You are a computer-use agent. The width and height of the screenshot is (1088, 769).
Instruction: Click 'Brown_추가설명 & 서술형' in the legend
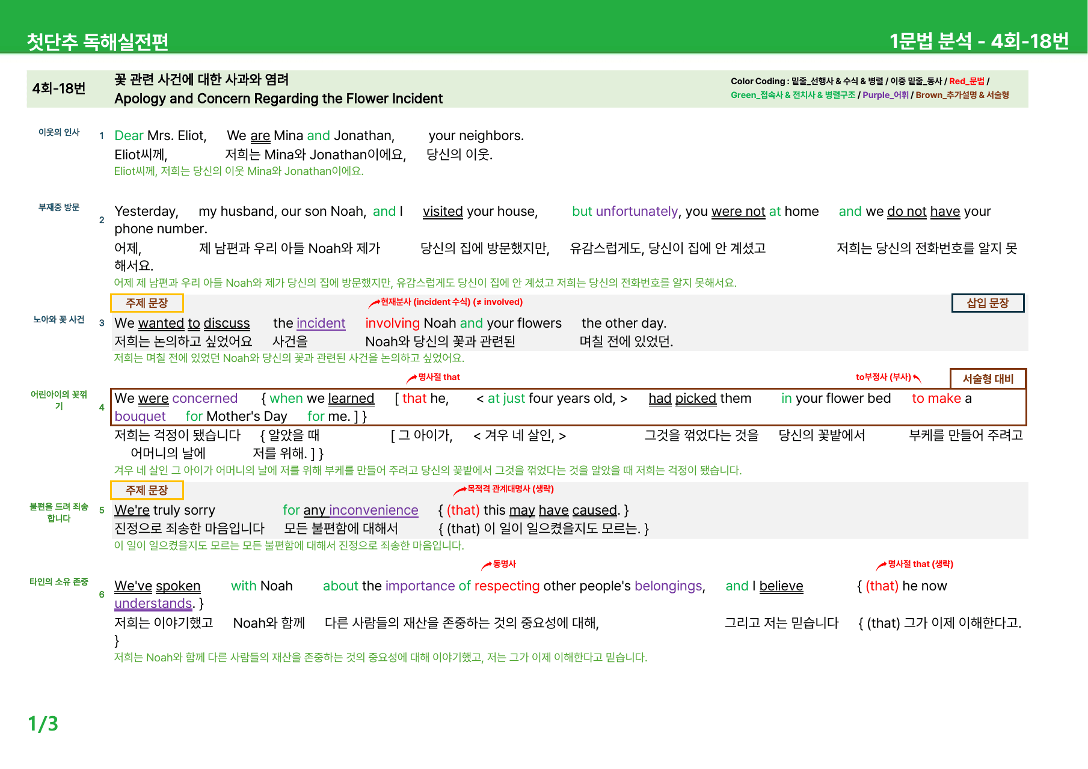962,95
